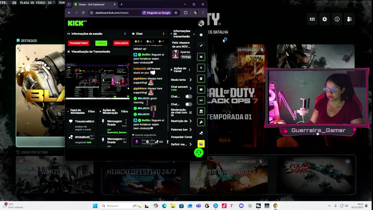Open Windows Start menu
The width and height of the screenshot is (373, 210).
95,206
